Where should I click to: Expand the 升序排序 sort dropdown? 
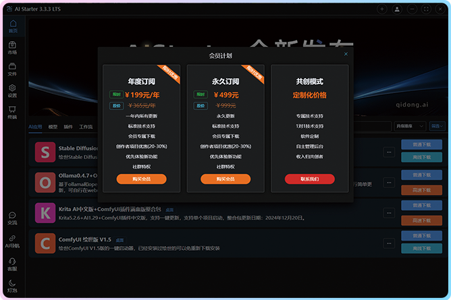click(x=410, y=126)
